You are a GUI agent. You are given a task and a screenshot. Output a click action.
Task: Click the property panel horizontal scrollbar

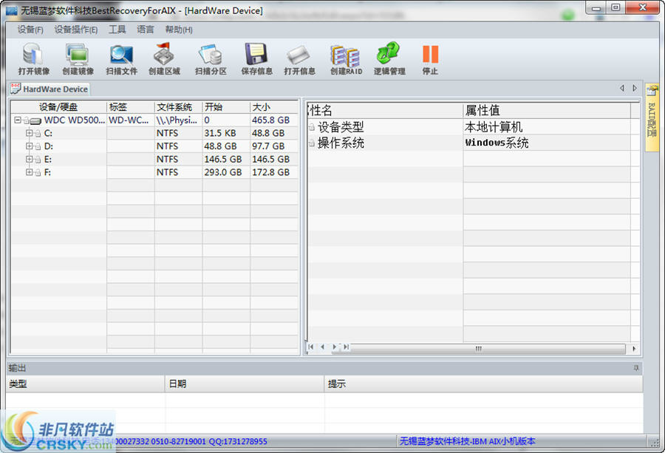[488, 347]
